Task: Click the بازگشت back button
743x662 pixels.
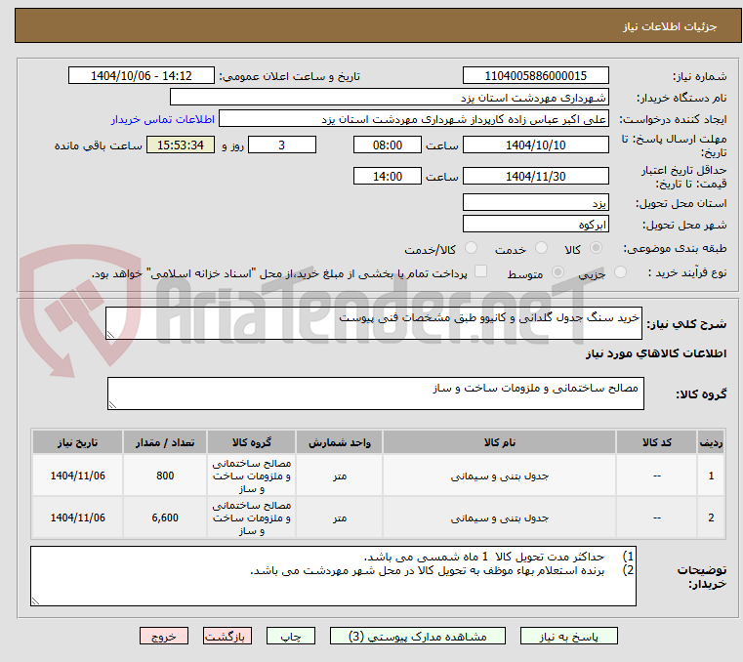Action: 227,636
